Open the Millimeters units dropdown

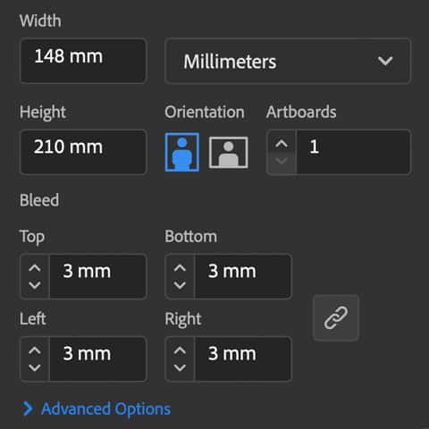tap(288, 61)
